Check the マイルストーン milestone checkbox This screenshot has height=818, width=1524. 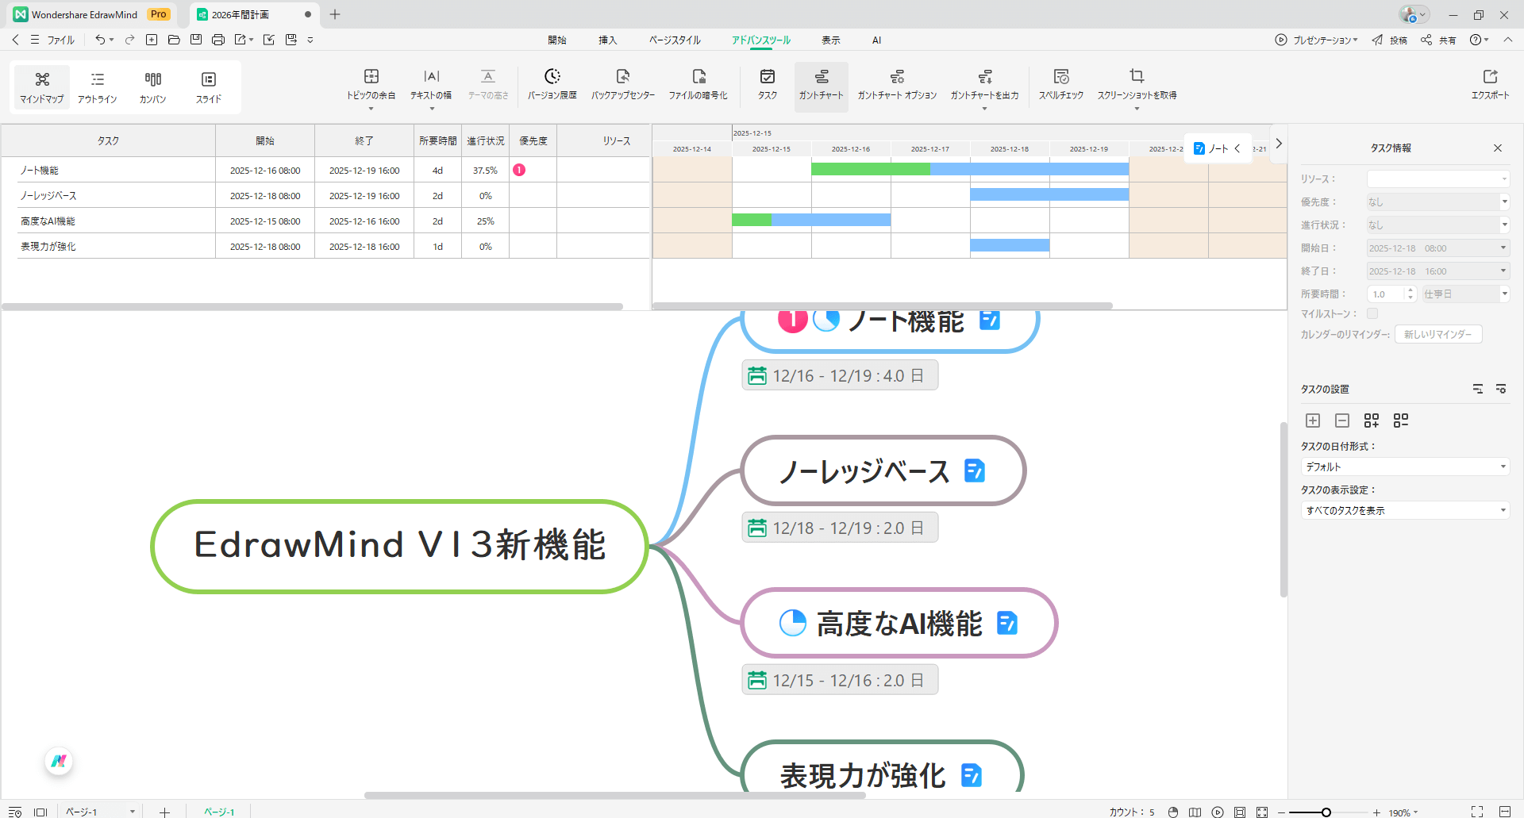coord(1372,313)
